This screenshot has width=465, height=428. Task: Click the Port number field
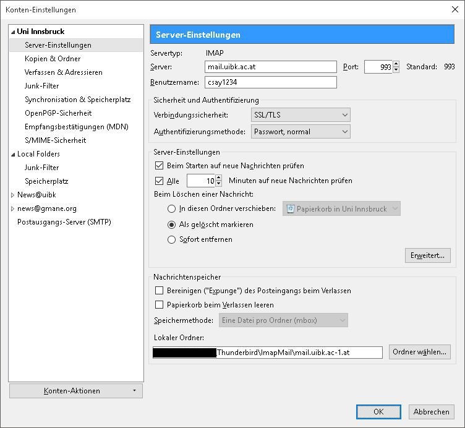[378, 67]
